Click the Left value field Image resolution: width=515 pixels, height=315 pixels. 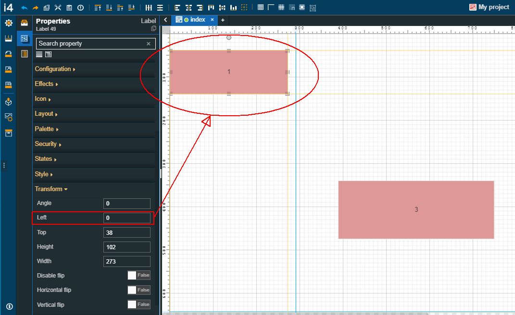[x=127, y=218]
